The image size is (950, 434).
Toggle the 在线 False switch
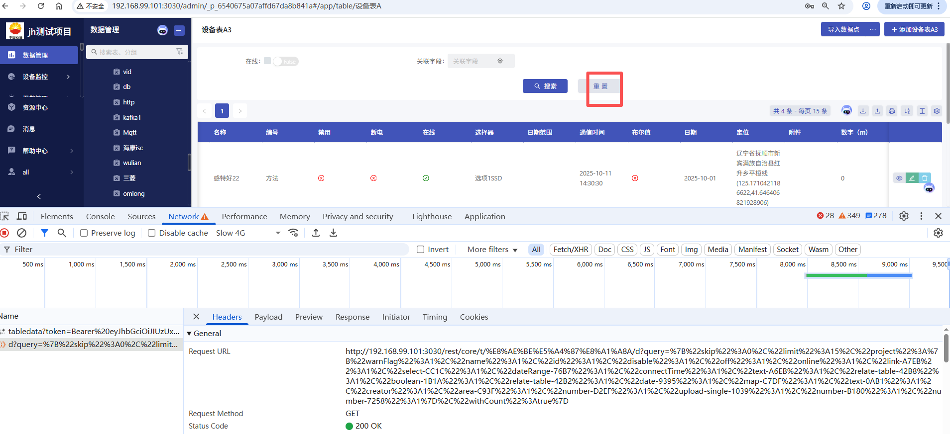click(x=285, y=62)
